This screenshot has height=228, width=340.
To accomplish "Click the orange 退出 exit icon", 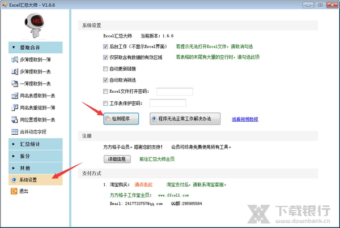I will tap(14, 191).
